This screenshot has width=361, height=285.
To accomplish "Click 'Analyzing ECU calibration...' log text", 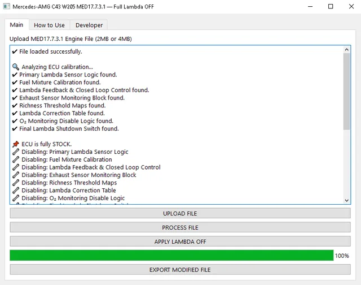I will pos(58,67).
